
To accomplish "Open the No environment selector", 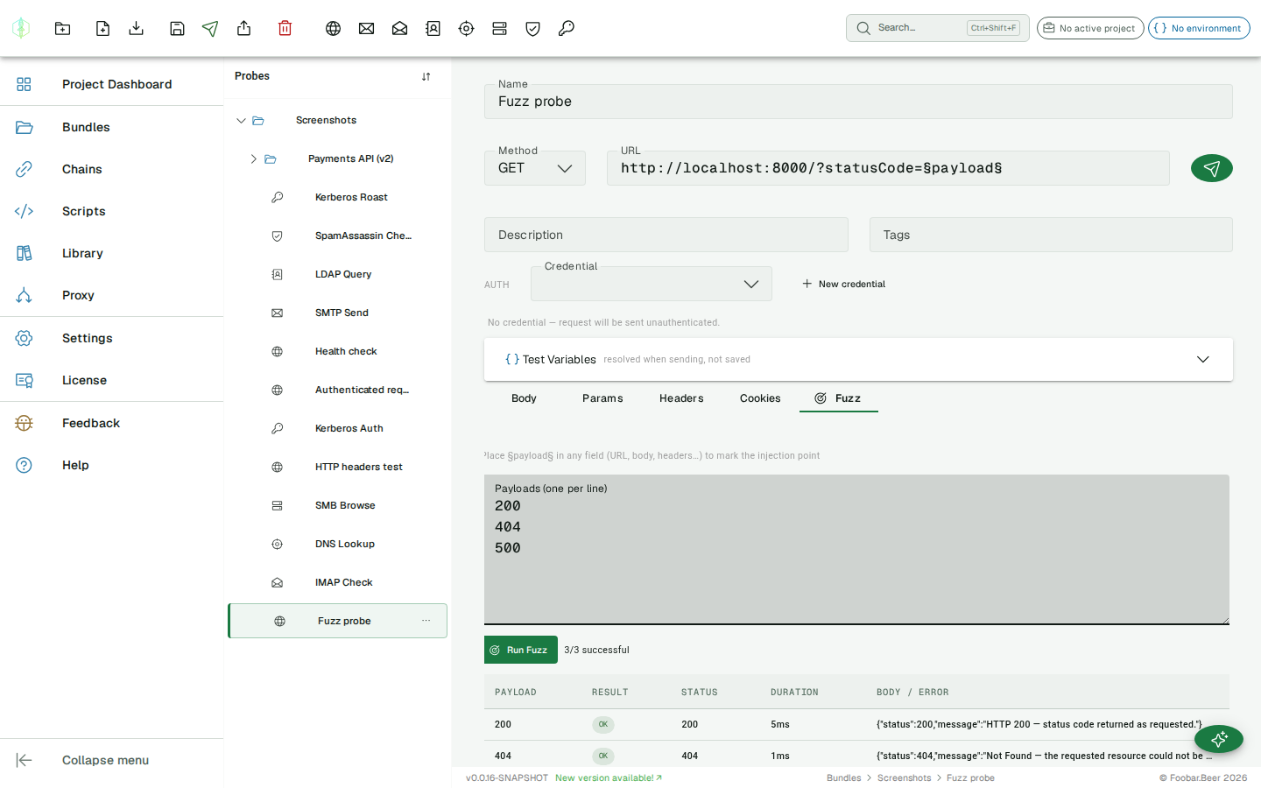I will pos(1199,28).
